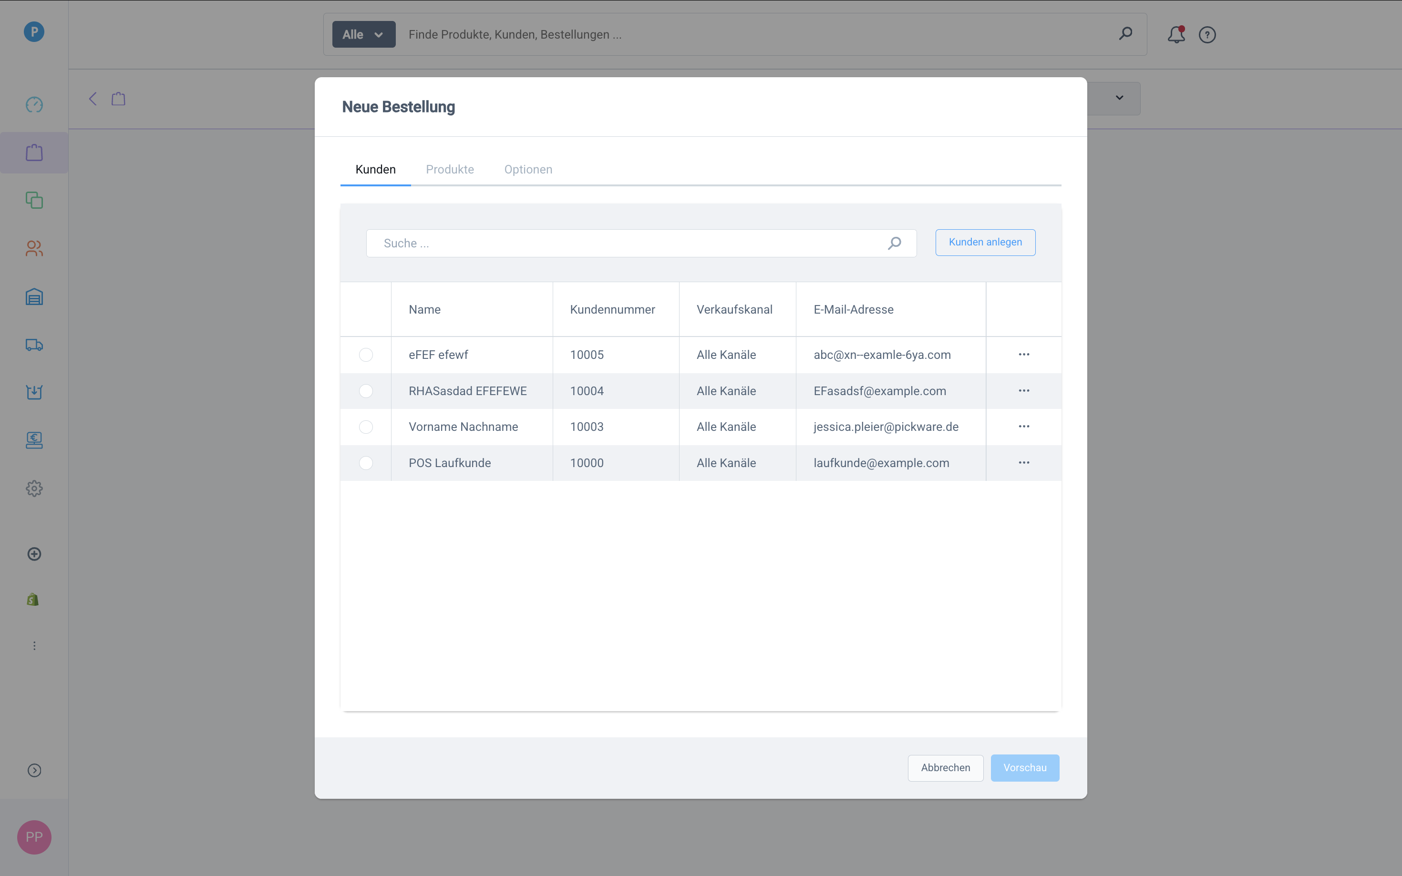This screenshot has height=876, width=1402.
Task: Select customer eFEF efewf radio button
Action: pos(366,355)
